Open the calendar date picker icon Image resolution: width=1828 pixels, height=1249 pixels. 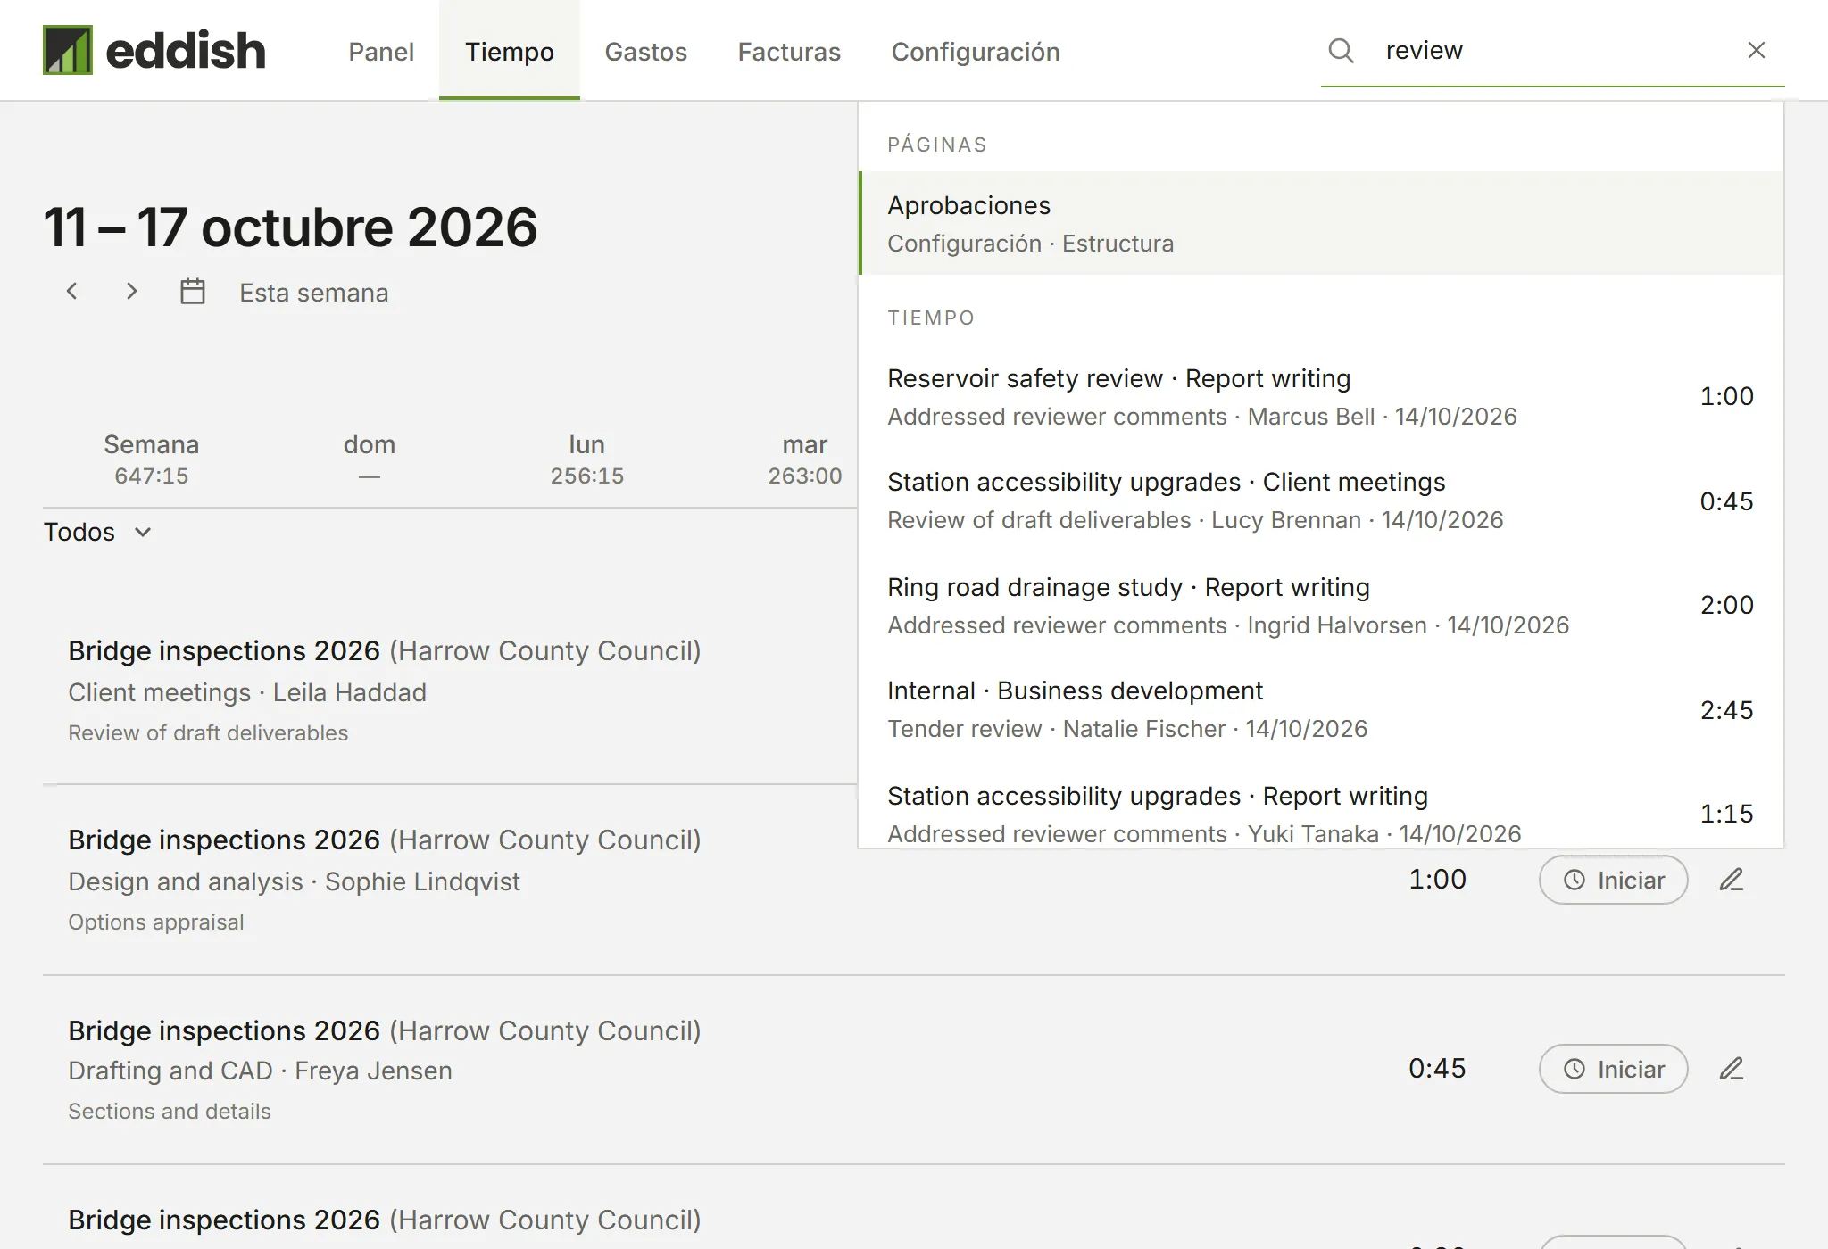pyautogui.click(x=193, y=292)
